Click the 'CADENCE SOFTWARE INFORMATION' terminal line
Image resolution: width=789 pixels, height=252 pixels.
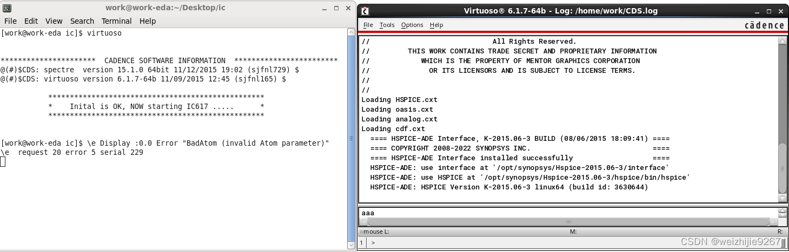pos(169,60)
